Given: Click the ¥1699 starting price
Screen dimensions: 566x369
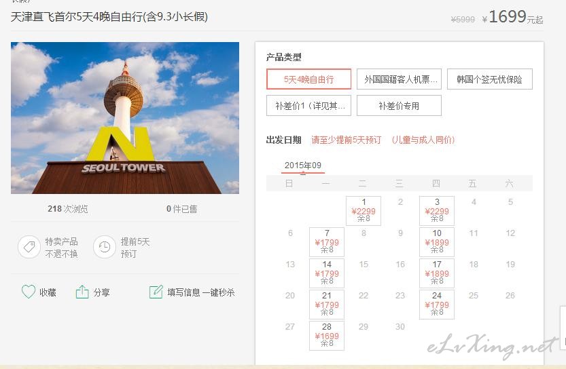Looking at the screenshot, I should point(512,17).
